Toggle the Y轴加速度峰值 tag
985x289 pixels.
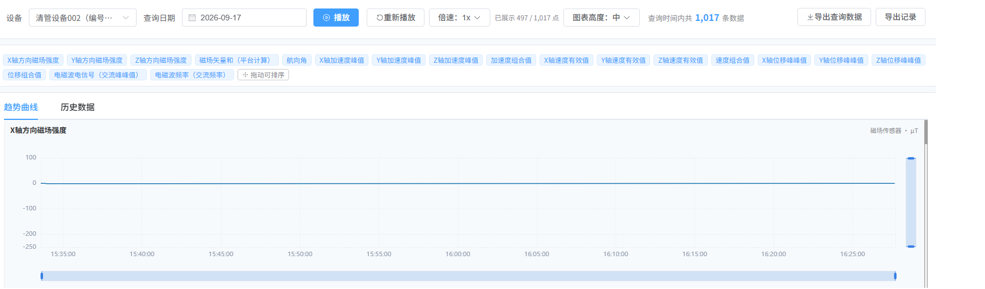pos(399,60)
